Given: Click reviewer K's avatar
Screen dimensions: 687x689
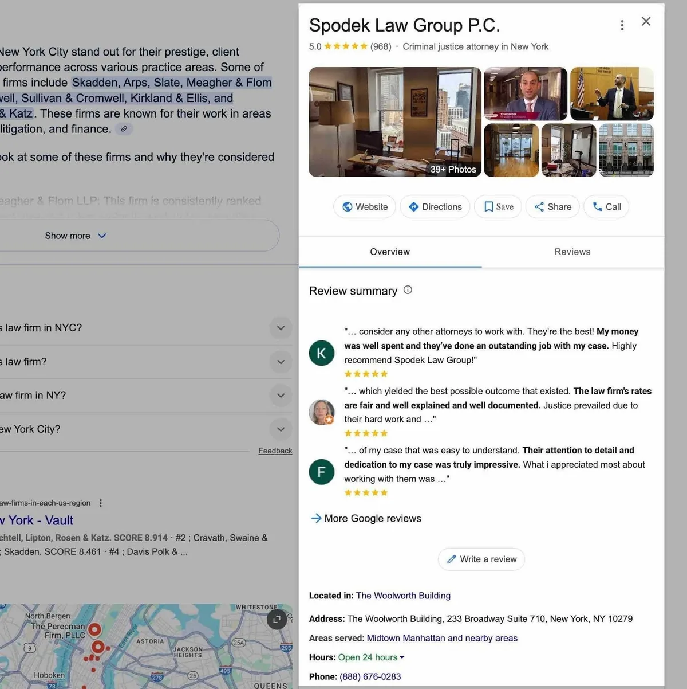Looking at the screenshot, I should [x=322, y=353].
